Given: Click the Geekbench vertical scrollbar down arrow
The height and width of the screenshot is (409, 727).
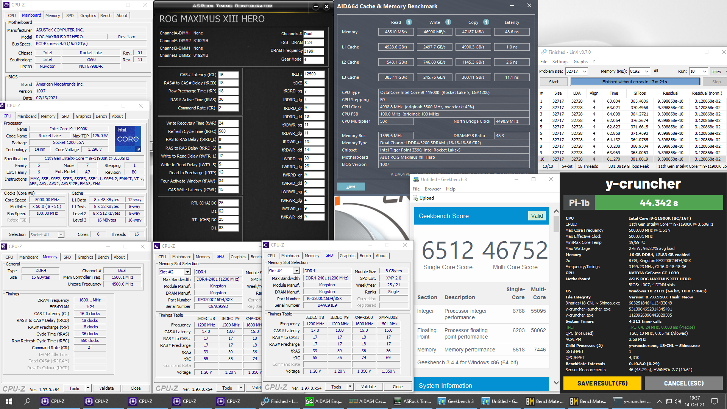Looking at the screenshot, I should (x=556, y=383).
